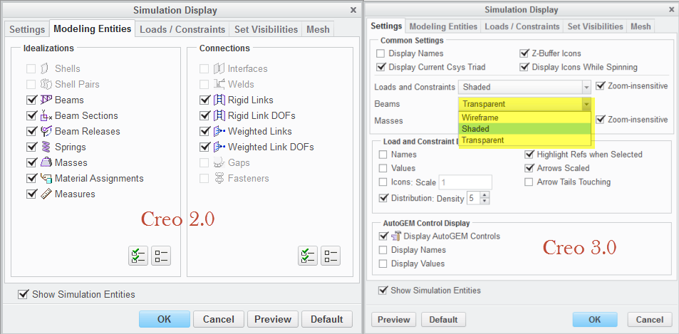Viewport: 679px width, 334px height.
Task: Click Preview in the Creo 2.0 dialog
Action: pos(272,319)
